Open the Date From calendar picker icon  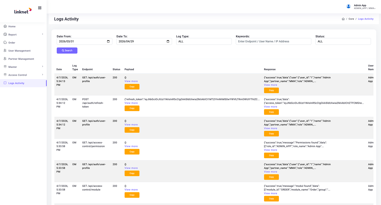tap(108, 41)
